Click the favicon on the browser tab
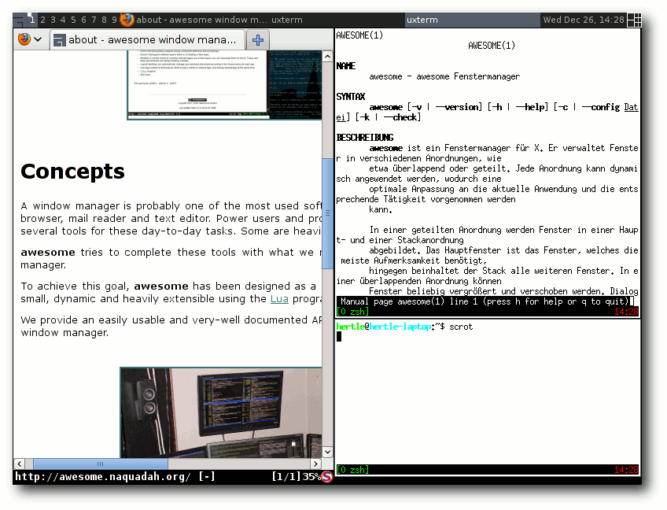Image resolution: width=667 pixels, height=510 pixels. (60, 40)
